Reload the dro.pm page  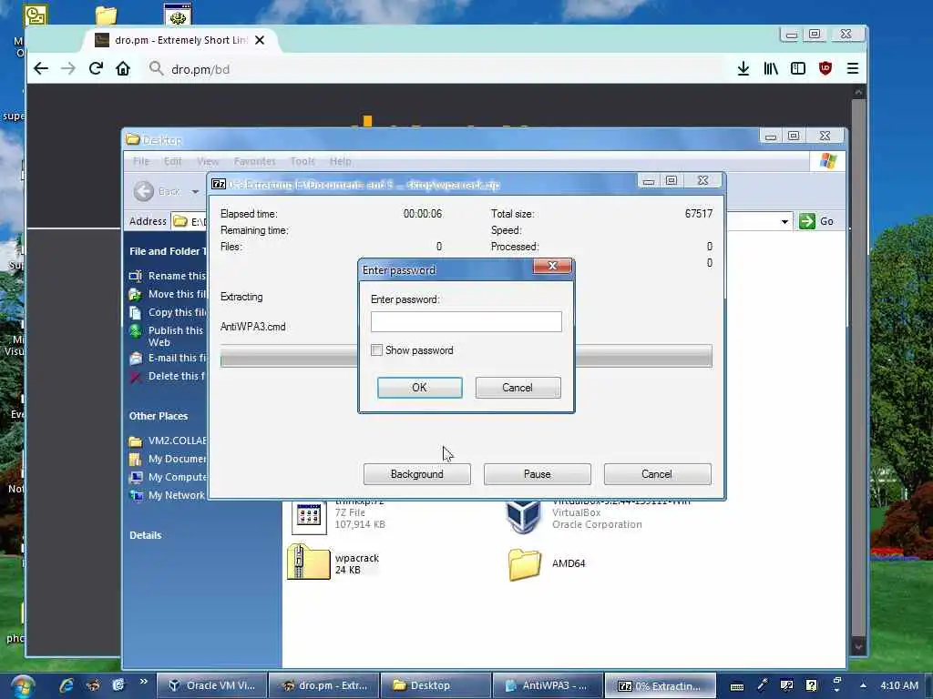pos(96,69)
